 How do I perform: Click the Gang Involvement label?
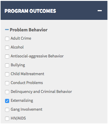pos(26,109)
